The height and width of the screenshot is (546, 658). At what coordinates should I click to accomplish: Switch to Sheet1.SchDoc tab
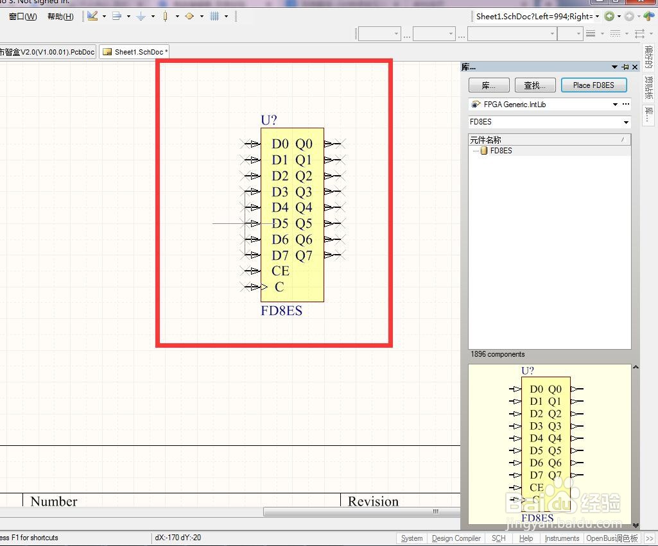(x=134, y=52)
